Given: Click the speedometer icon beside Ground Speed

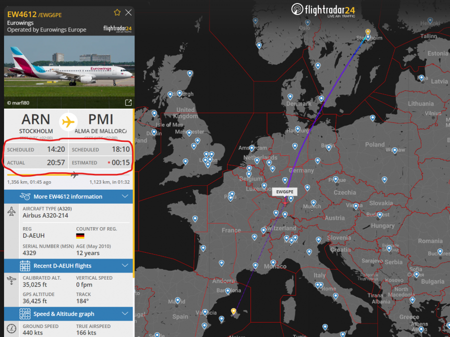Looking at the screenshot, I should [11, 329].
